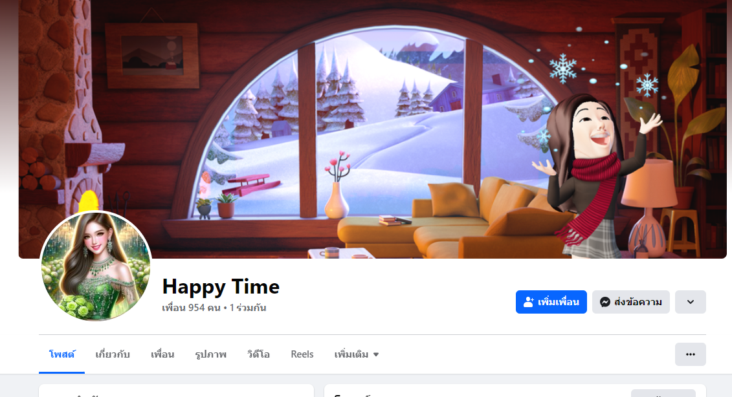Open the three-dots profile options menu
This screenshot has height=397, width=732.
click(x=691, y=354)
